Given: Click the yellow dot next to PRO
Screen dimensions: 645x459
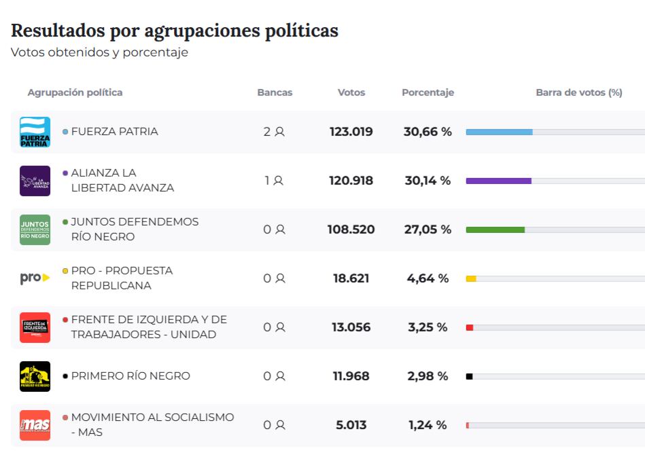Looking at the screenshot, I should point(65,271).
